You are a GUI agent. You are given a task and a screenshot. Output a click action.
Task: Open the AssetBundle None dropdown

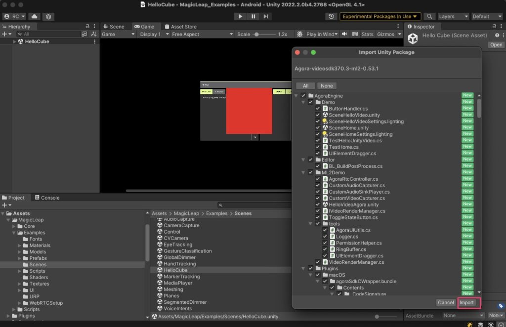tap(463, 315)
